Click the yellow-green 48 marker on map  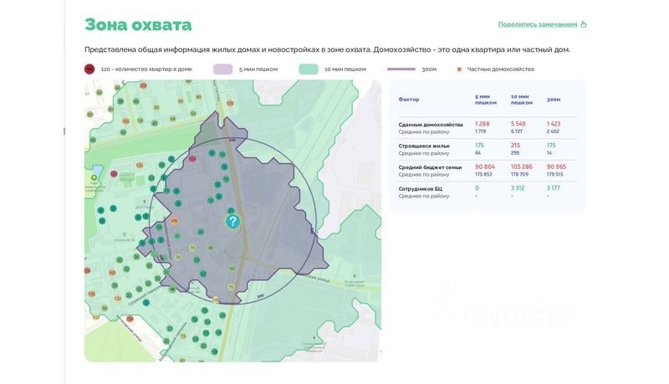211,248
